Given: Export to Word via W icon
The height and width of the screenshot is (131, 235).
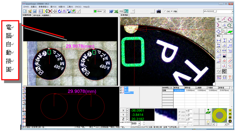Looking at the screenshot, I should point(111,11).
